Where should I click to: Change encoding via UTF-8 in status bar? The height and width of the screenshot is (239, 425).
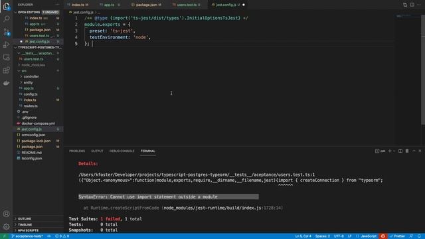click(x=339, y=236)
